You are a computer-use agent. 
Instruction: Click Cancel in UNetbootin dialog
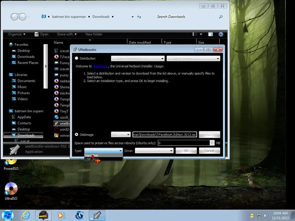pyautogui.click(x=209, y=151)
